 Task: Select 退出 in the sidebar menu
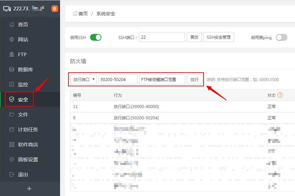[x=23, y=174]
